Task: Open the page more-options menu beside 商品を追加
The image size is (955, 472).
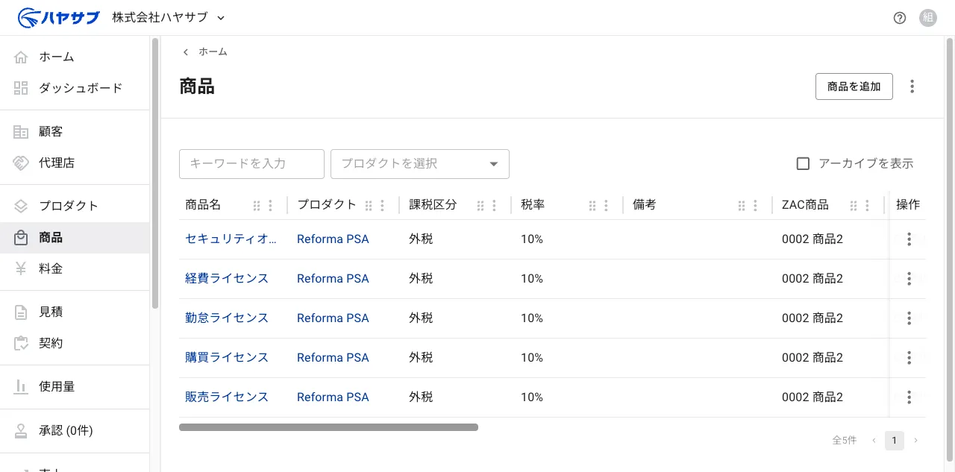Action: [912, 86]
